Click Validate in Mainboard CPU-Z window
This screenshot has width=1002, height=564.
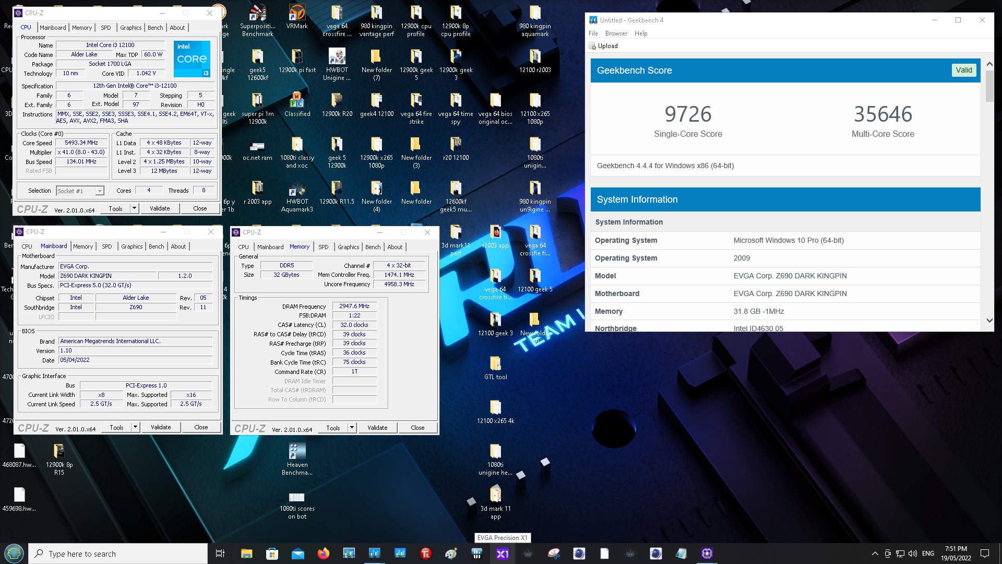(161, 427)
